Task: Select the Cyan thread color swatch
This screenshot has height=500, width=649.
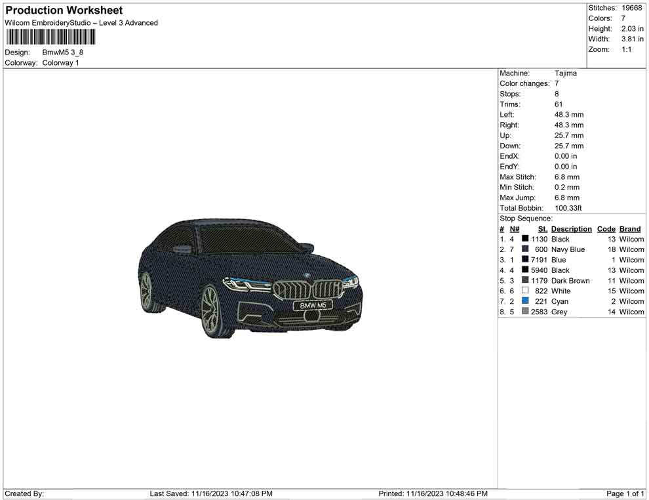Action: [x=525, y=301]
